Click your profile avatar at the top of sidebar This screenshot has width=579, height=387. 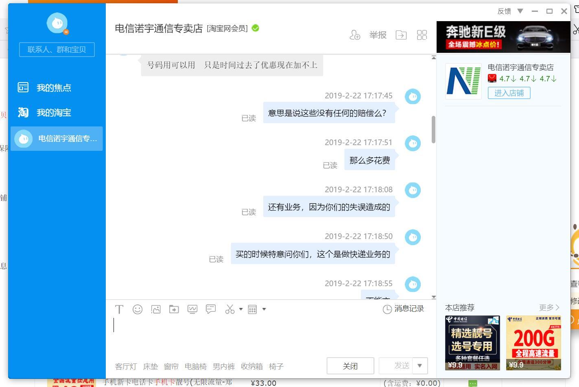click(x=57, y=23)
